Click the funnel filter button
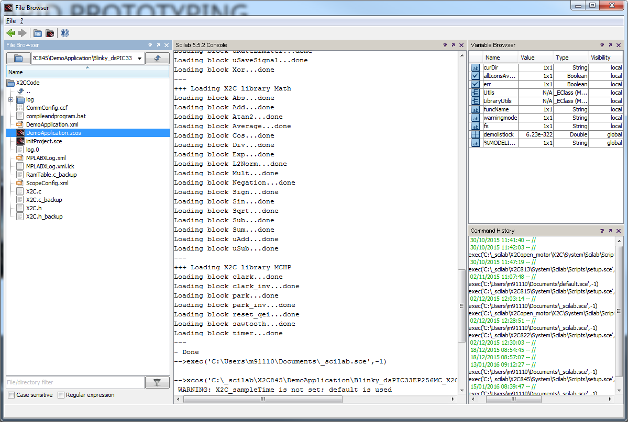 [157, 382]
